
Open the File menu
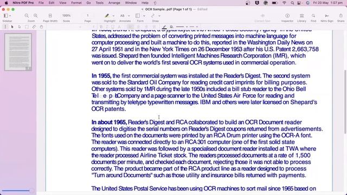(x=41, y=3)
